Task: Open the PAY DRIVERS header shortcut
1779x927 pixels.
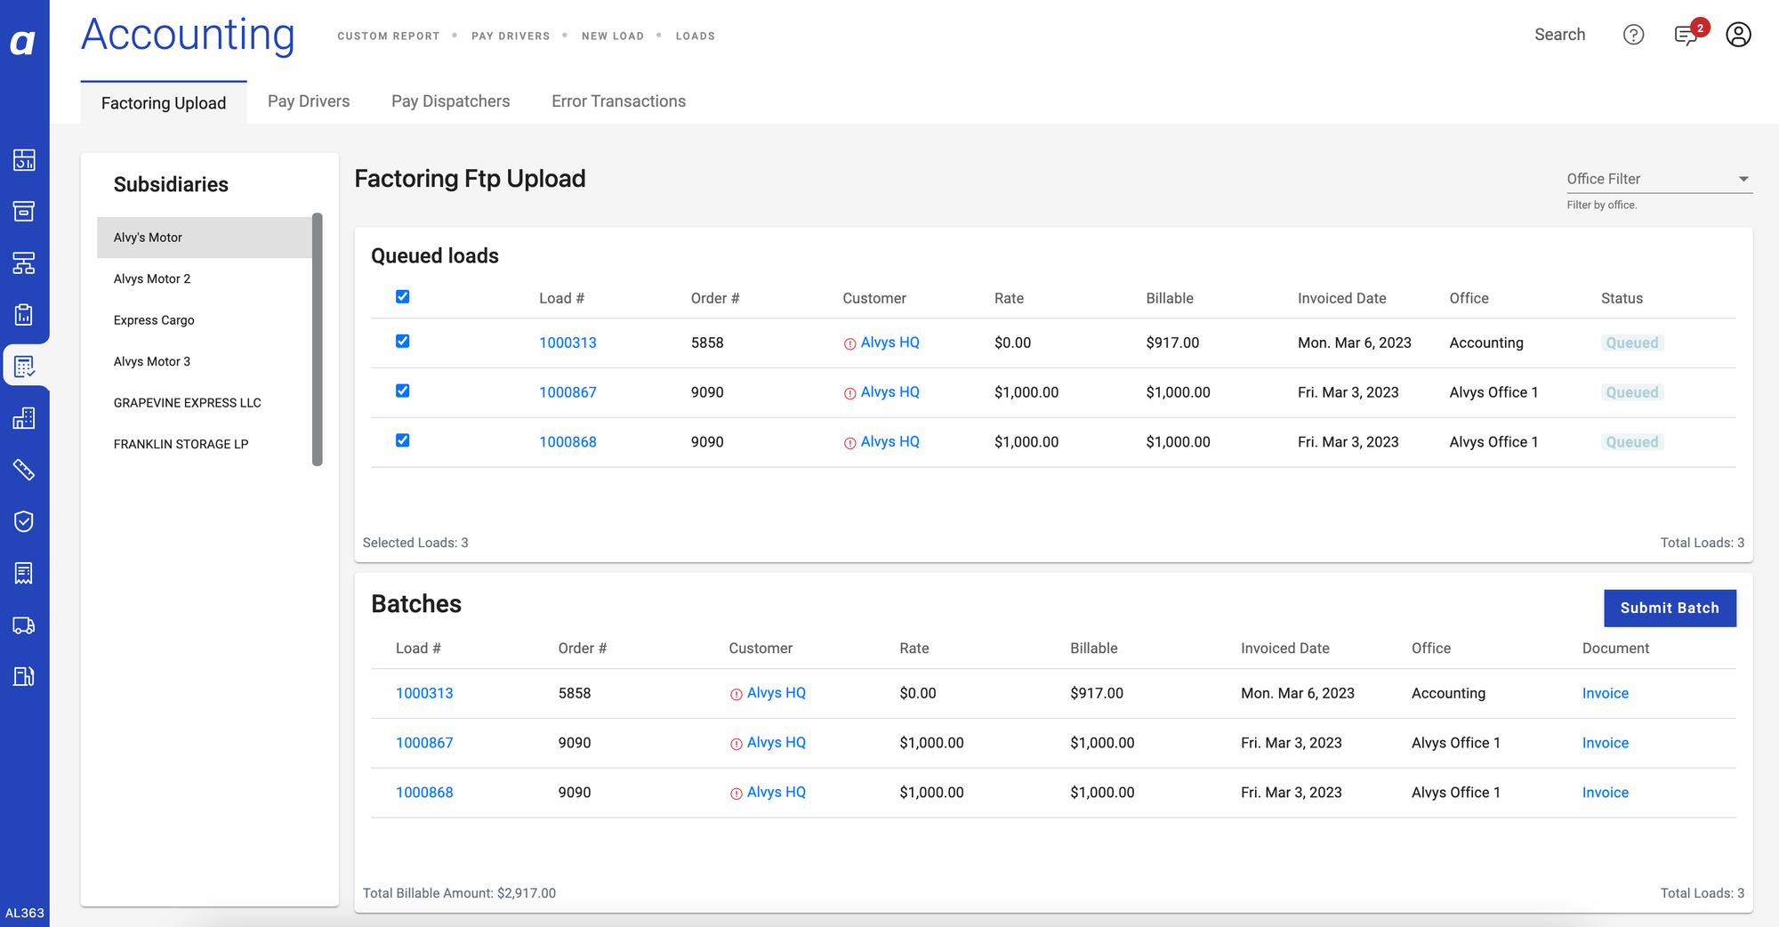Action: pos(511,36)
